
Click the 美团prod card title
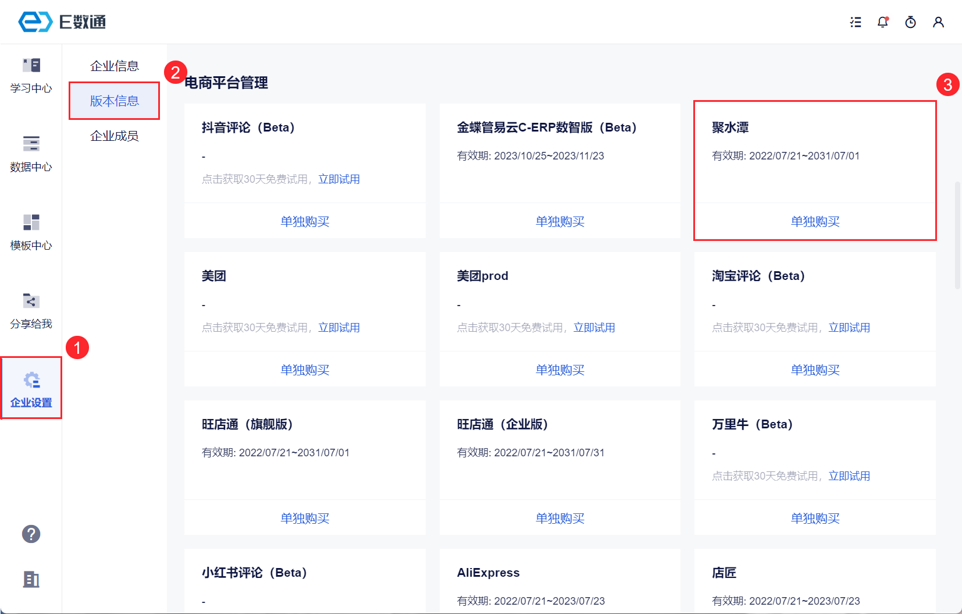click(x=483, y=276)
